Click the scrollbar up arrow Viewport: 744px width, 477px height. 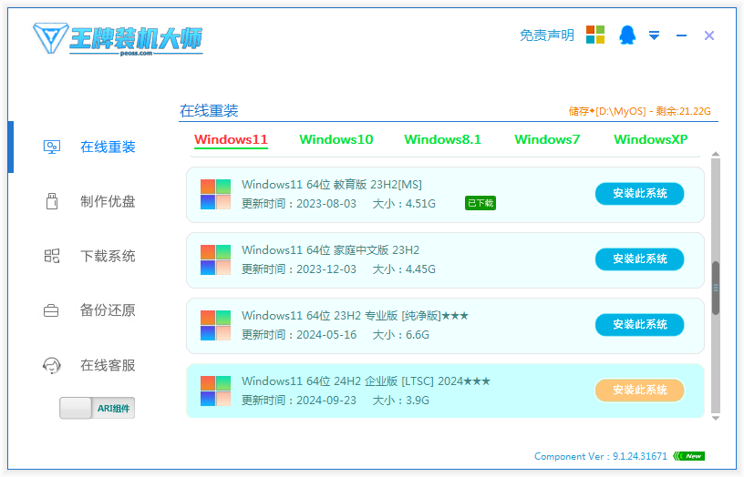click(x=716, y=155)
